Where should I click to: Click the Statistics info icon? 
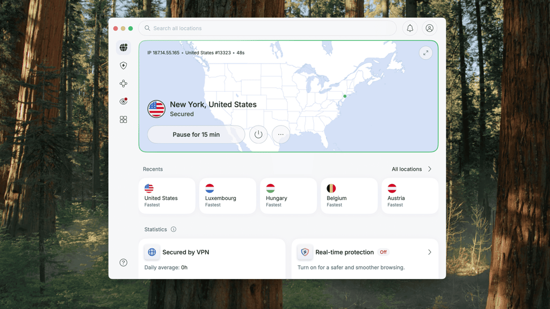click(x=173, y=229)
